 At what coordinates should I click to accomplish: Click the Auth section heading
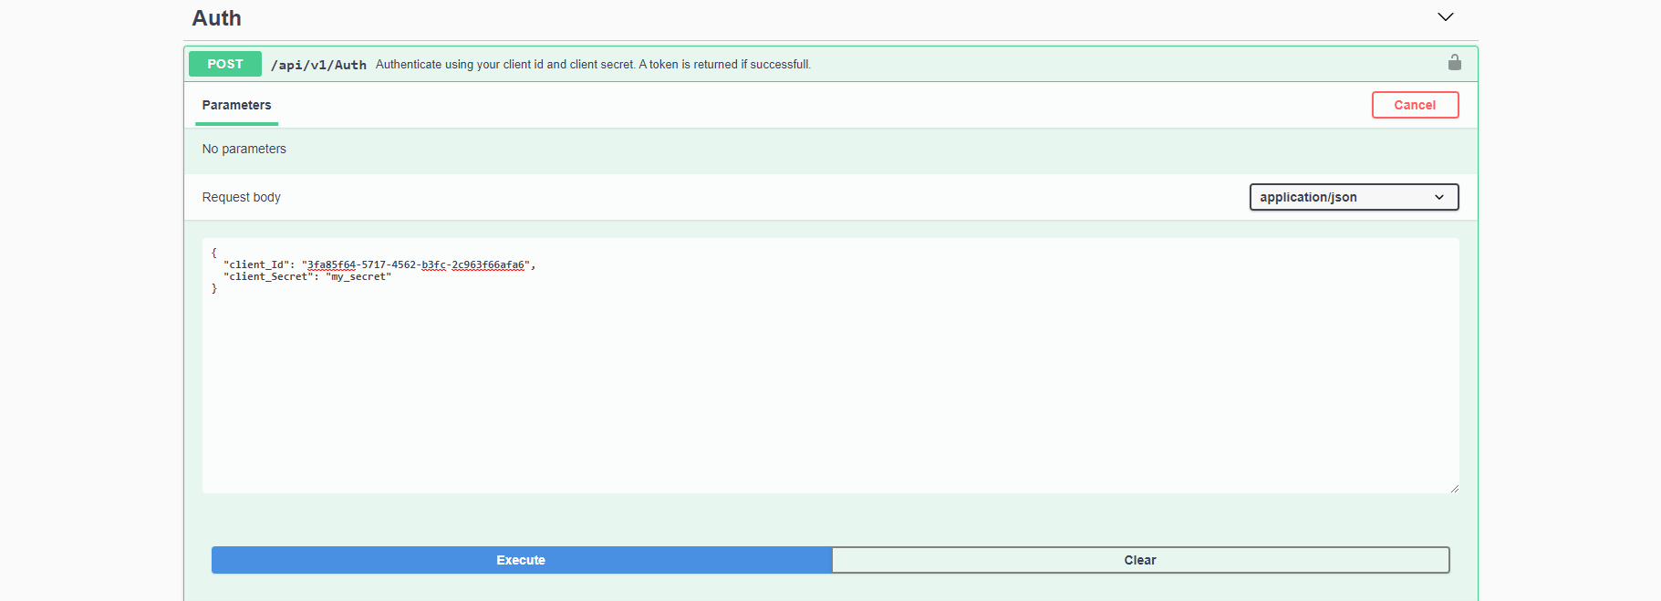pos(215,17)
